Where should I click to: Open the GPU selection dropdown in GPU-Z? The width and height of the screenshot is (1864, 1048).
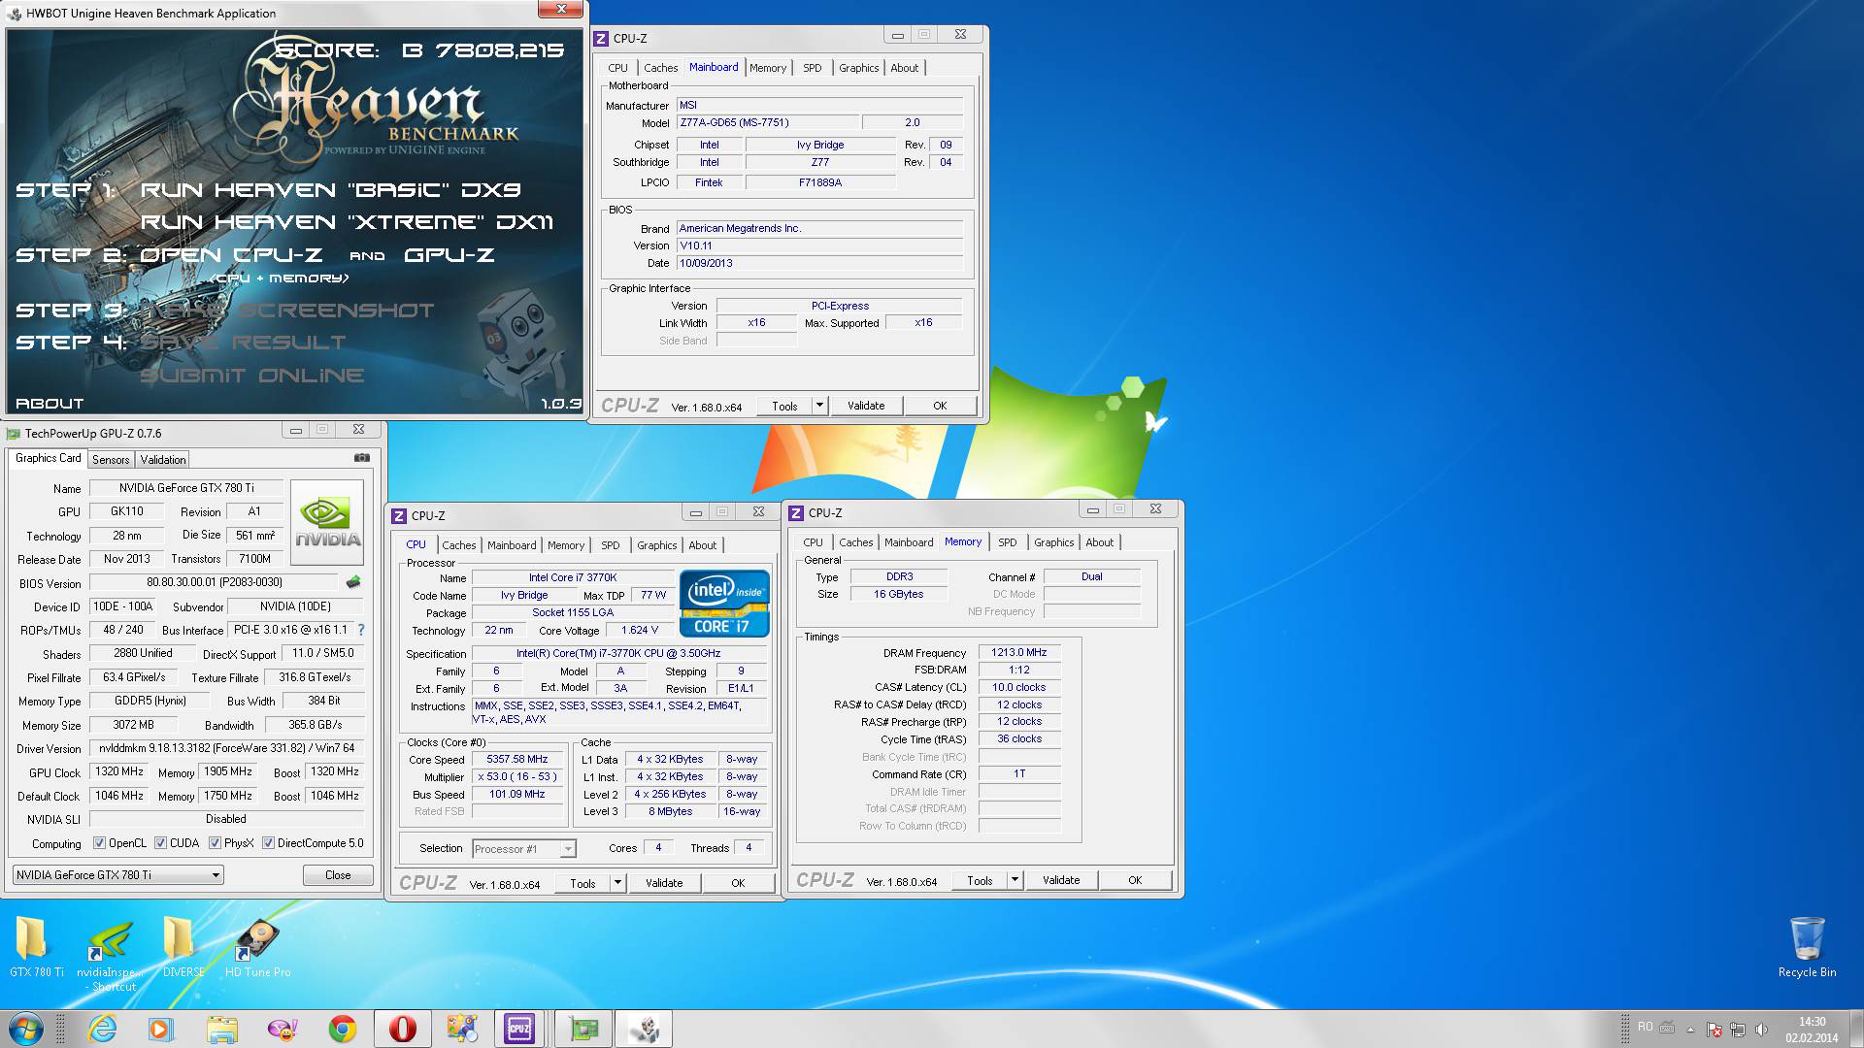(117, 874)
